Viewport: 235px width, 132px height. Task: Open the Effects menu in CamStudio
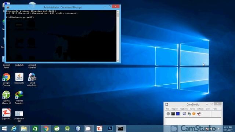click(200, 109)
